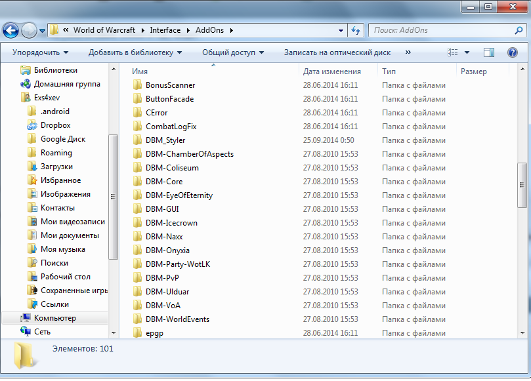
Task: Click Поиски searches icon in sidebar
Action: coord(32,263)
